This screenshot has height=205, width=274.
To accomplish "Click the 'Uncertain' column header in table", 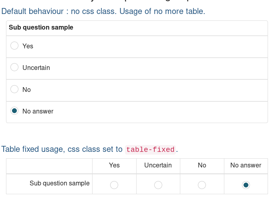I will click(158, 165).
